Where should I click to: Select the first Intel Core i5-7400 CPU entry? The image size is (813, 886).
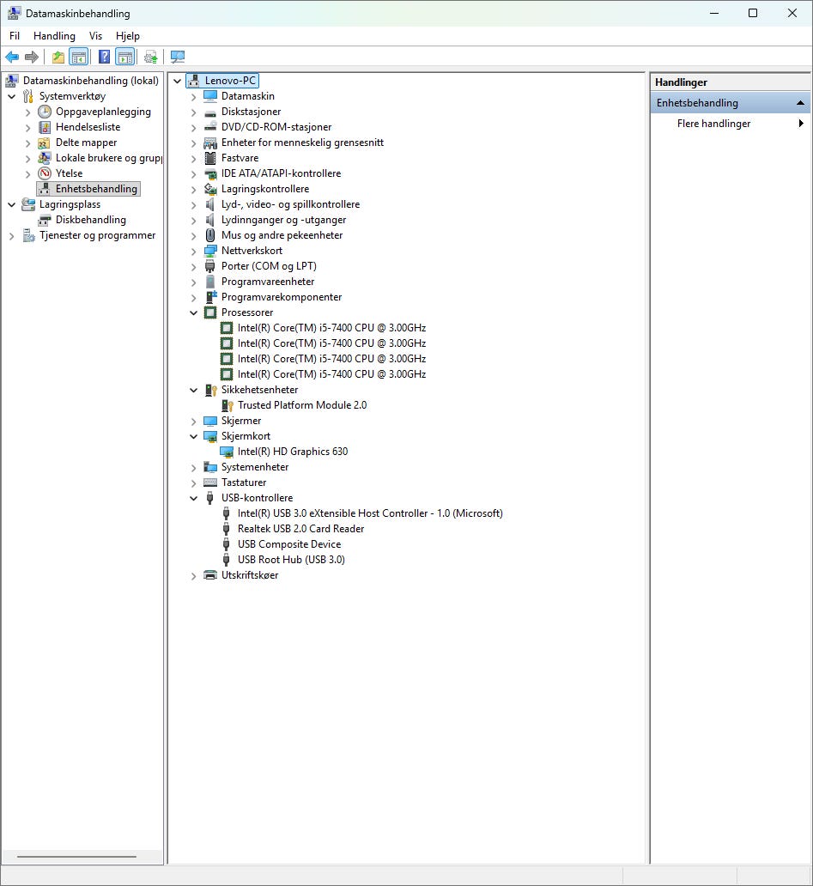[331, 328]
